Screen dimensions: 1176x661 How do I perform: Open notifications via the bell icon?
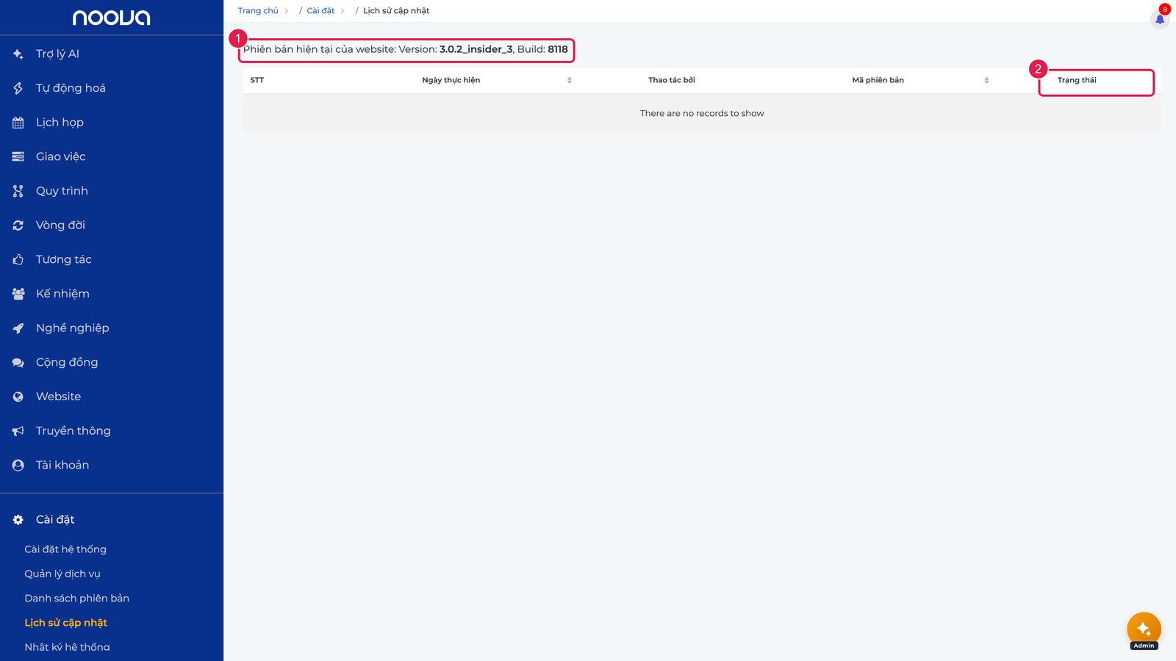coord(1160,18)
